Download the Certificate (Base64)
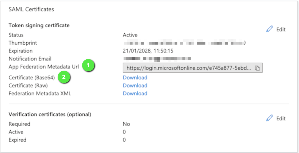 135,77
